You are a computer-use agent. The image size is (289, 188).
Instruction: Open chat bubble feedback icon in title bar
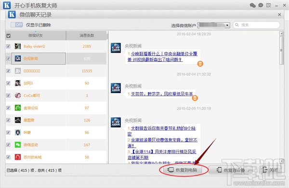[x=261, y=5]
